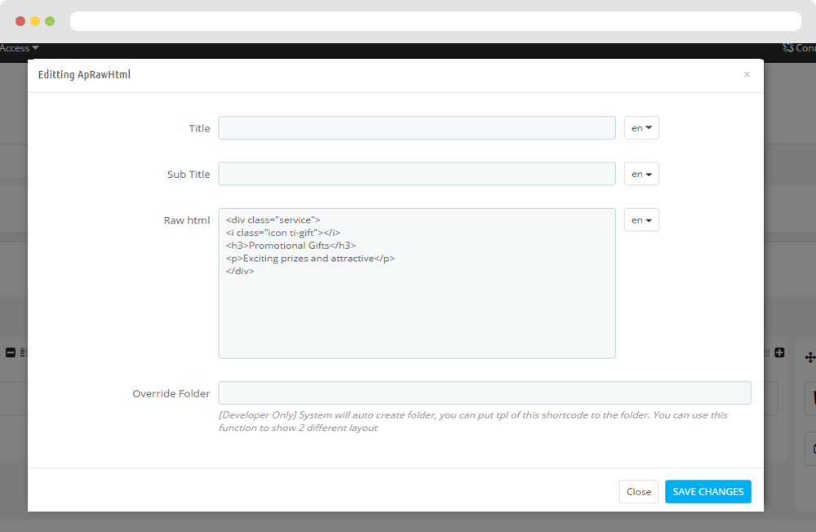Click the plus add icon behind the dialog

[779, 352]
